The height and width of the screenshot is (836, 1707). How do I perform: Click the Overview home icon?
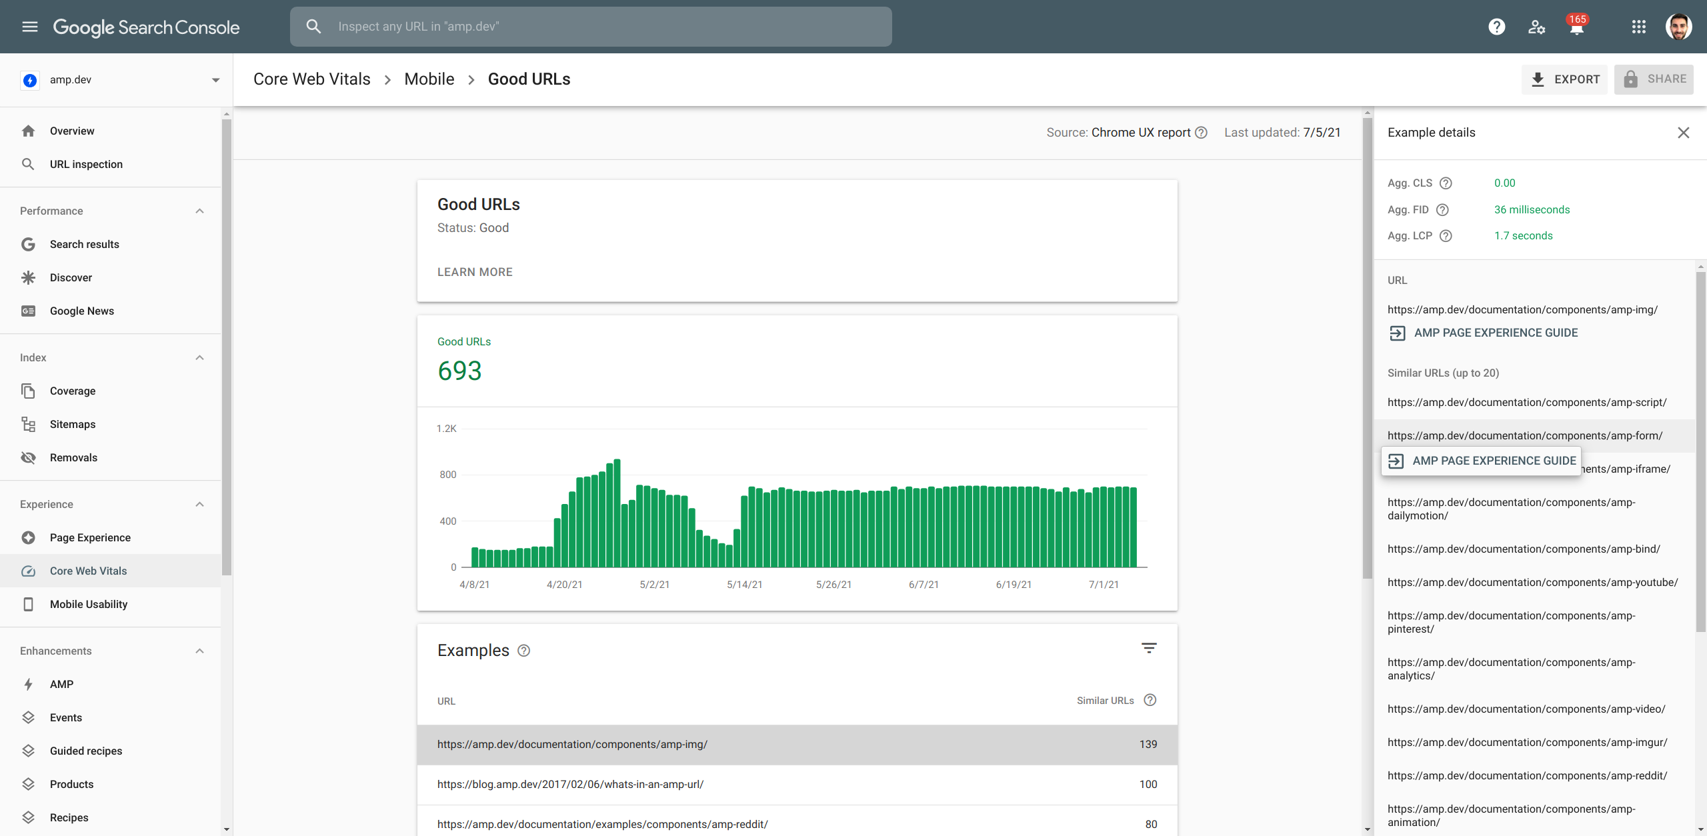(28, 131)
